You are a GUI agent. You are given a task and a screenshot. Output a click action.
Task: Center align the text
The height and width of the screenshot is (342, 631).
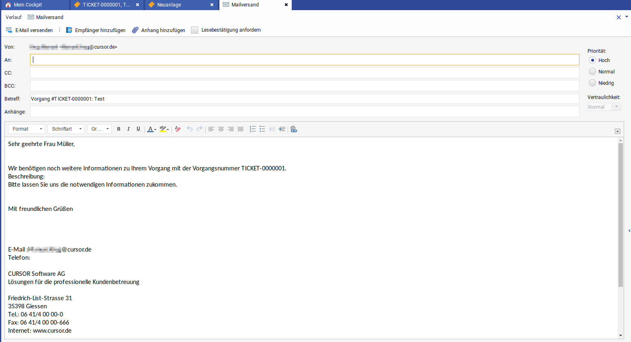[221, 129]
